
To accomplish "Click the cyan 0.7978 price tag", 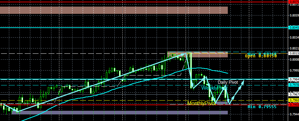I will click(294, 85).
